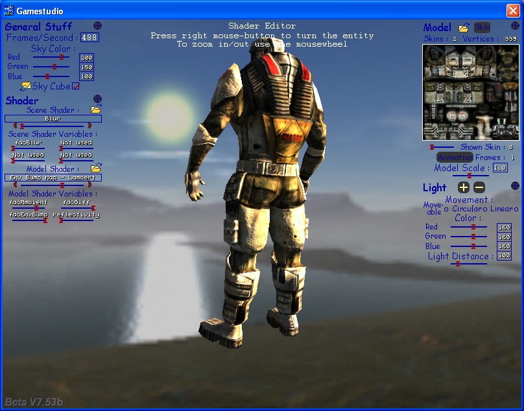Adjust the Sky Color Red slider
Screen dimensions: 524x411
51,57
